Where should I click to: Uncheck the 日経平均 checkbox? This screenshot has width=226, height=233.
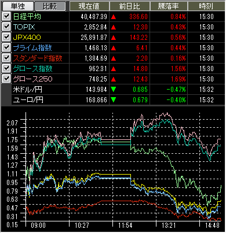(6, 16)
